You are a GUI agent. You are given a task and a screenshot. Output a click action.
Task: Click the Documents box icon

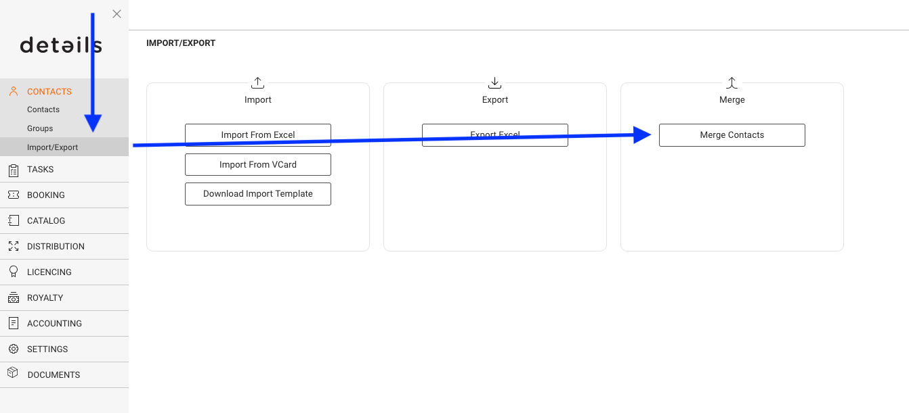tap(13, 373)
